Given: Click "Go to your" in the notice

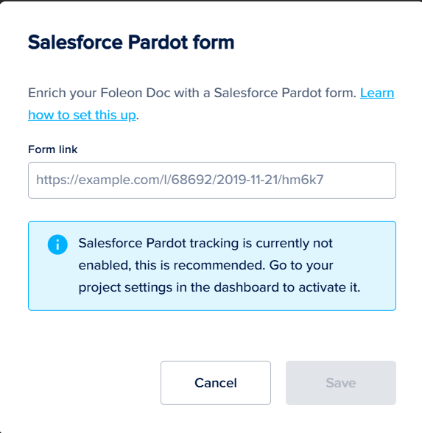Looking at the screenshot, I should (301, 265).
